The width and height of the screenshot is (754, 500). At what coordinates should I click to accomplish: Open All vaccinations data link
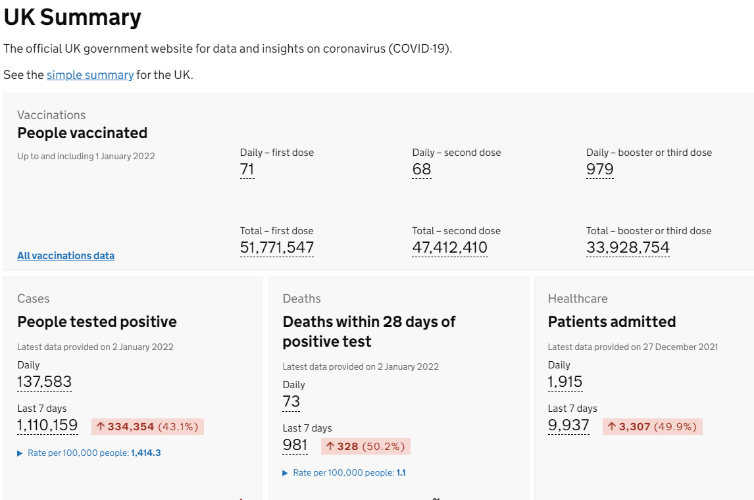click(66, 256)
